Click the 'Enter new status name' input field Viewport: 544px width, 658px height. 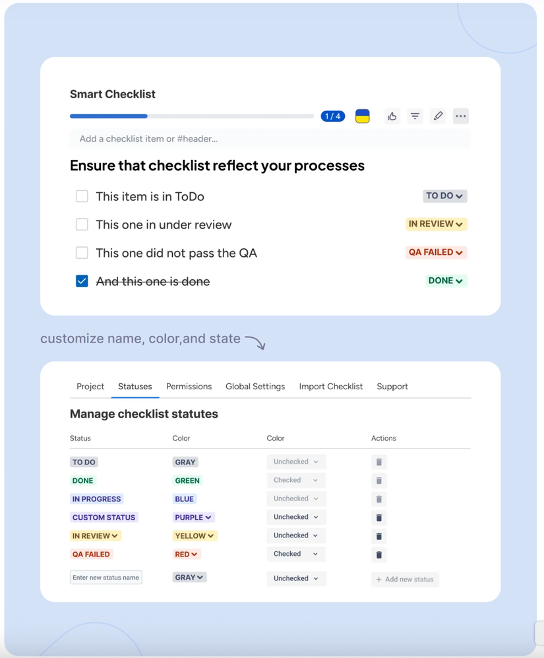pos(106,577)
